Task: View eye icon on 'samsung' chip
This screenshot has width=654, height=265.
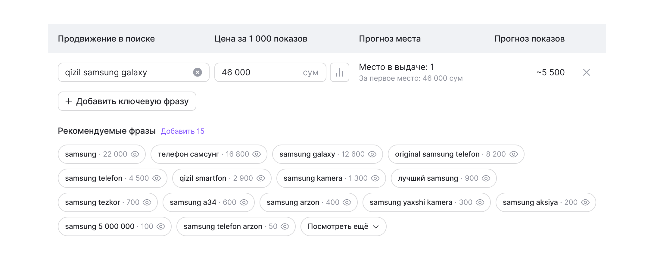Action: [135, 154]
